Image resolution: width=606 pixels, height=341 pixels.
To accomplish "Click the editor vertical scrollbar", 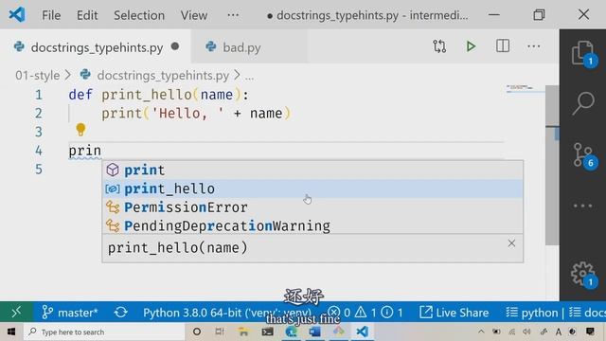I will (x=552, y=165).
